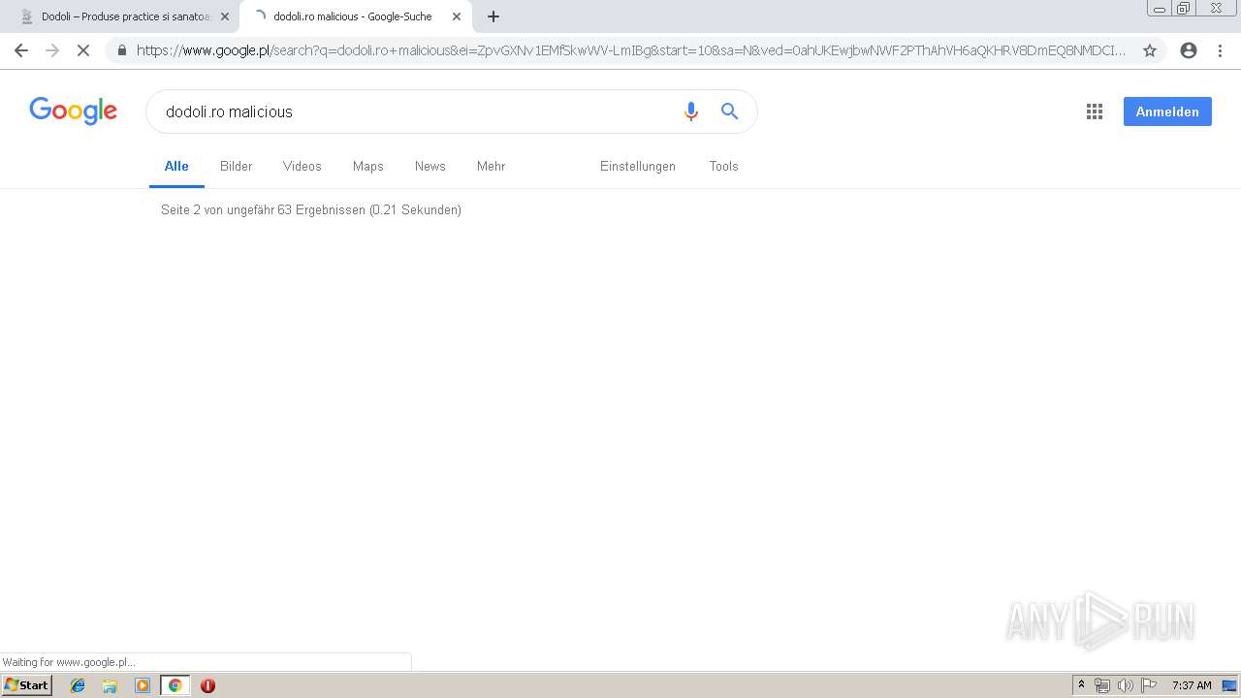This screenshot has height=698, width=1241.
Task: Minimize the Chrome window
Action: point(1160,9)
